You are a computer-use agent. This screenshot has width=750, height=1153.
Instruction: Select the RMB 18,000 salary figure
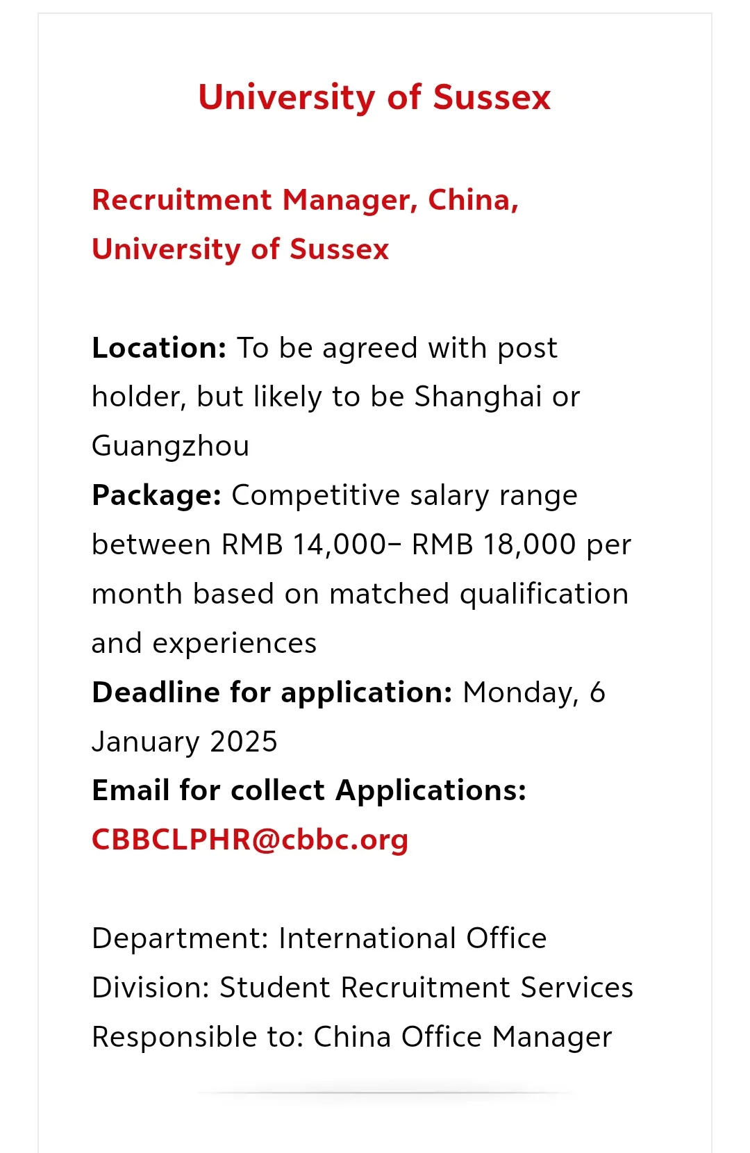494,545
